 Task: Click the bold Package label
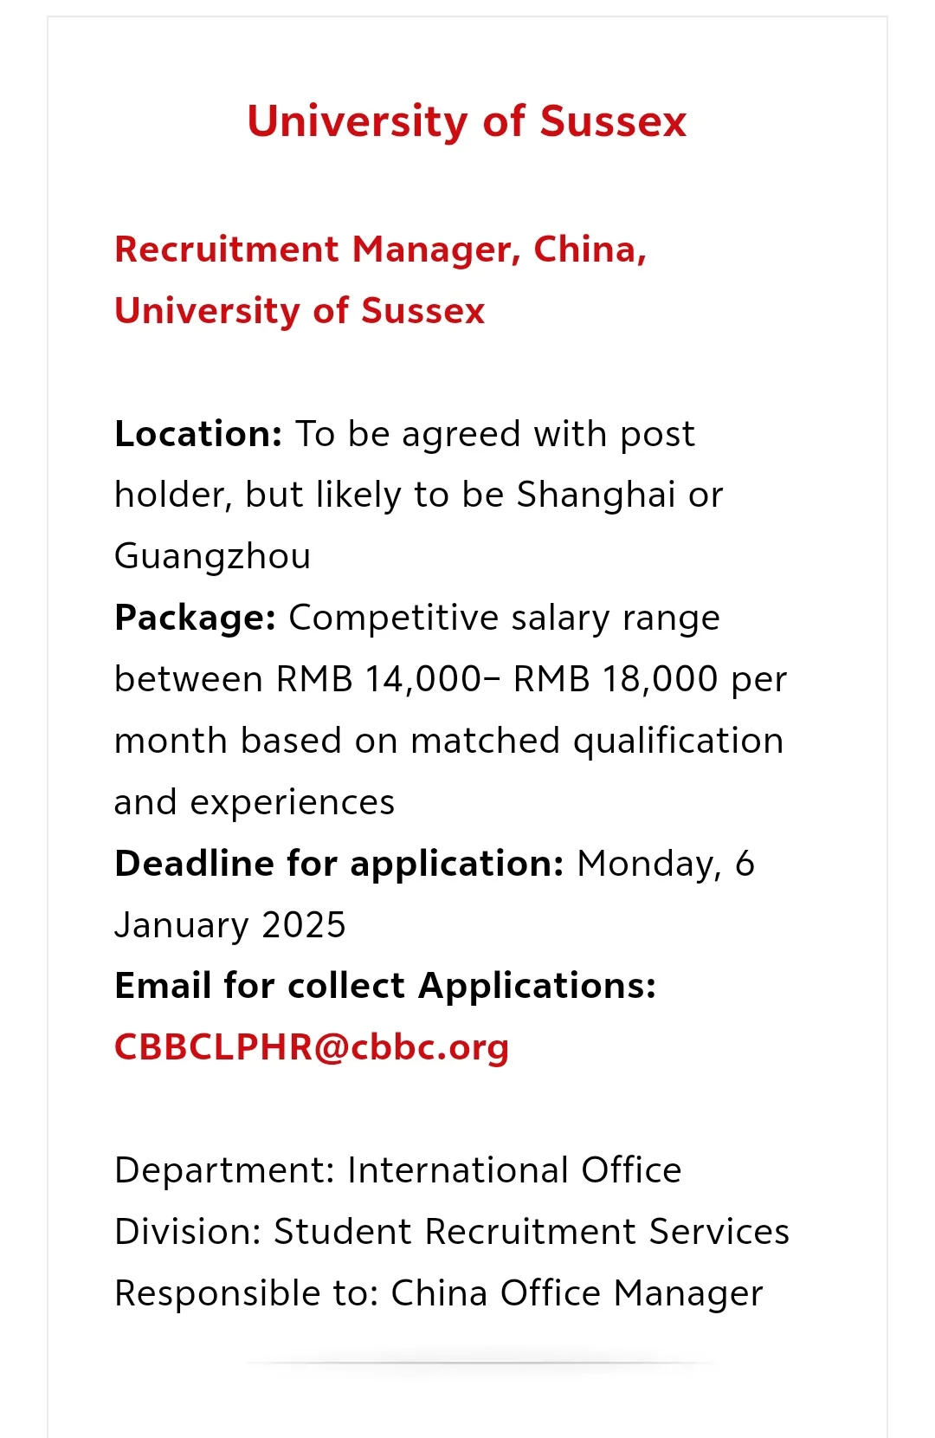[195, 619]
